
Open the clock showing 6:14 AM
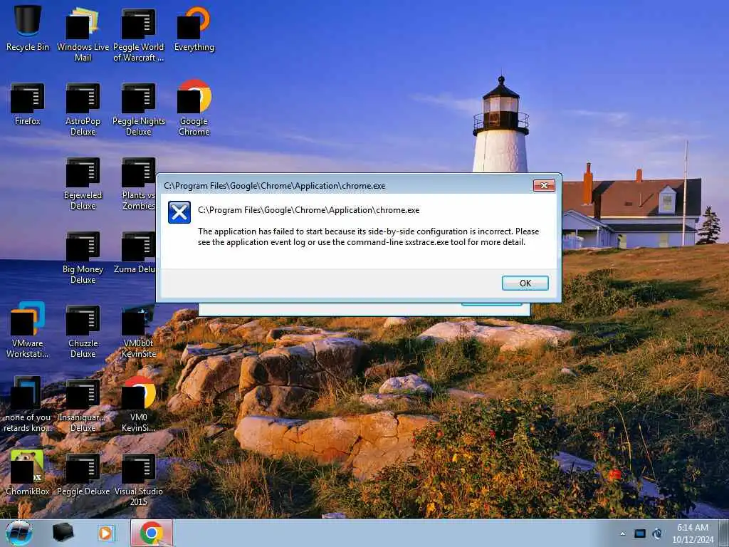[692, 533]
